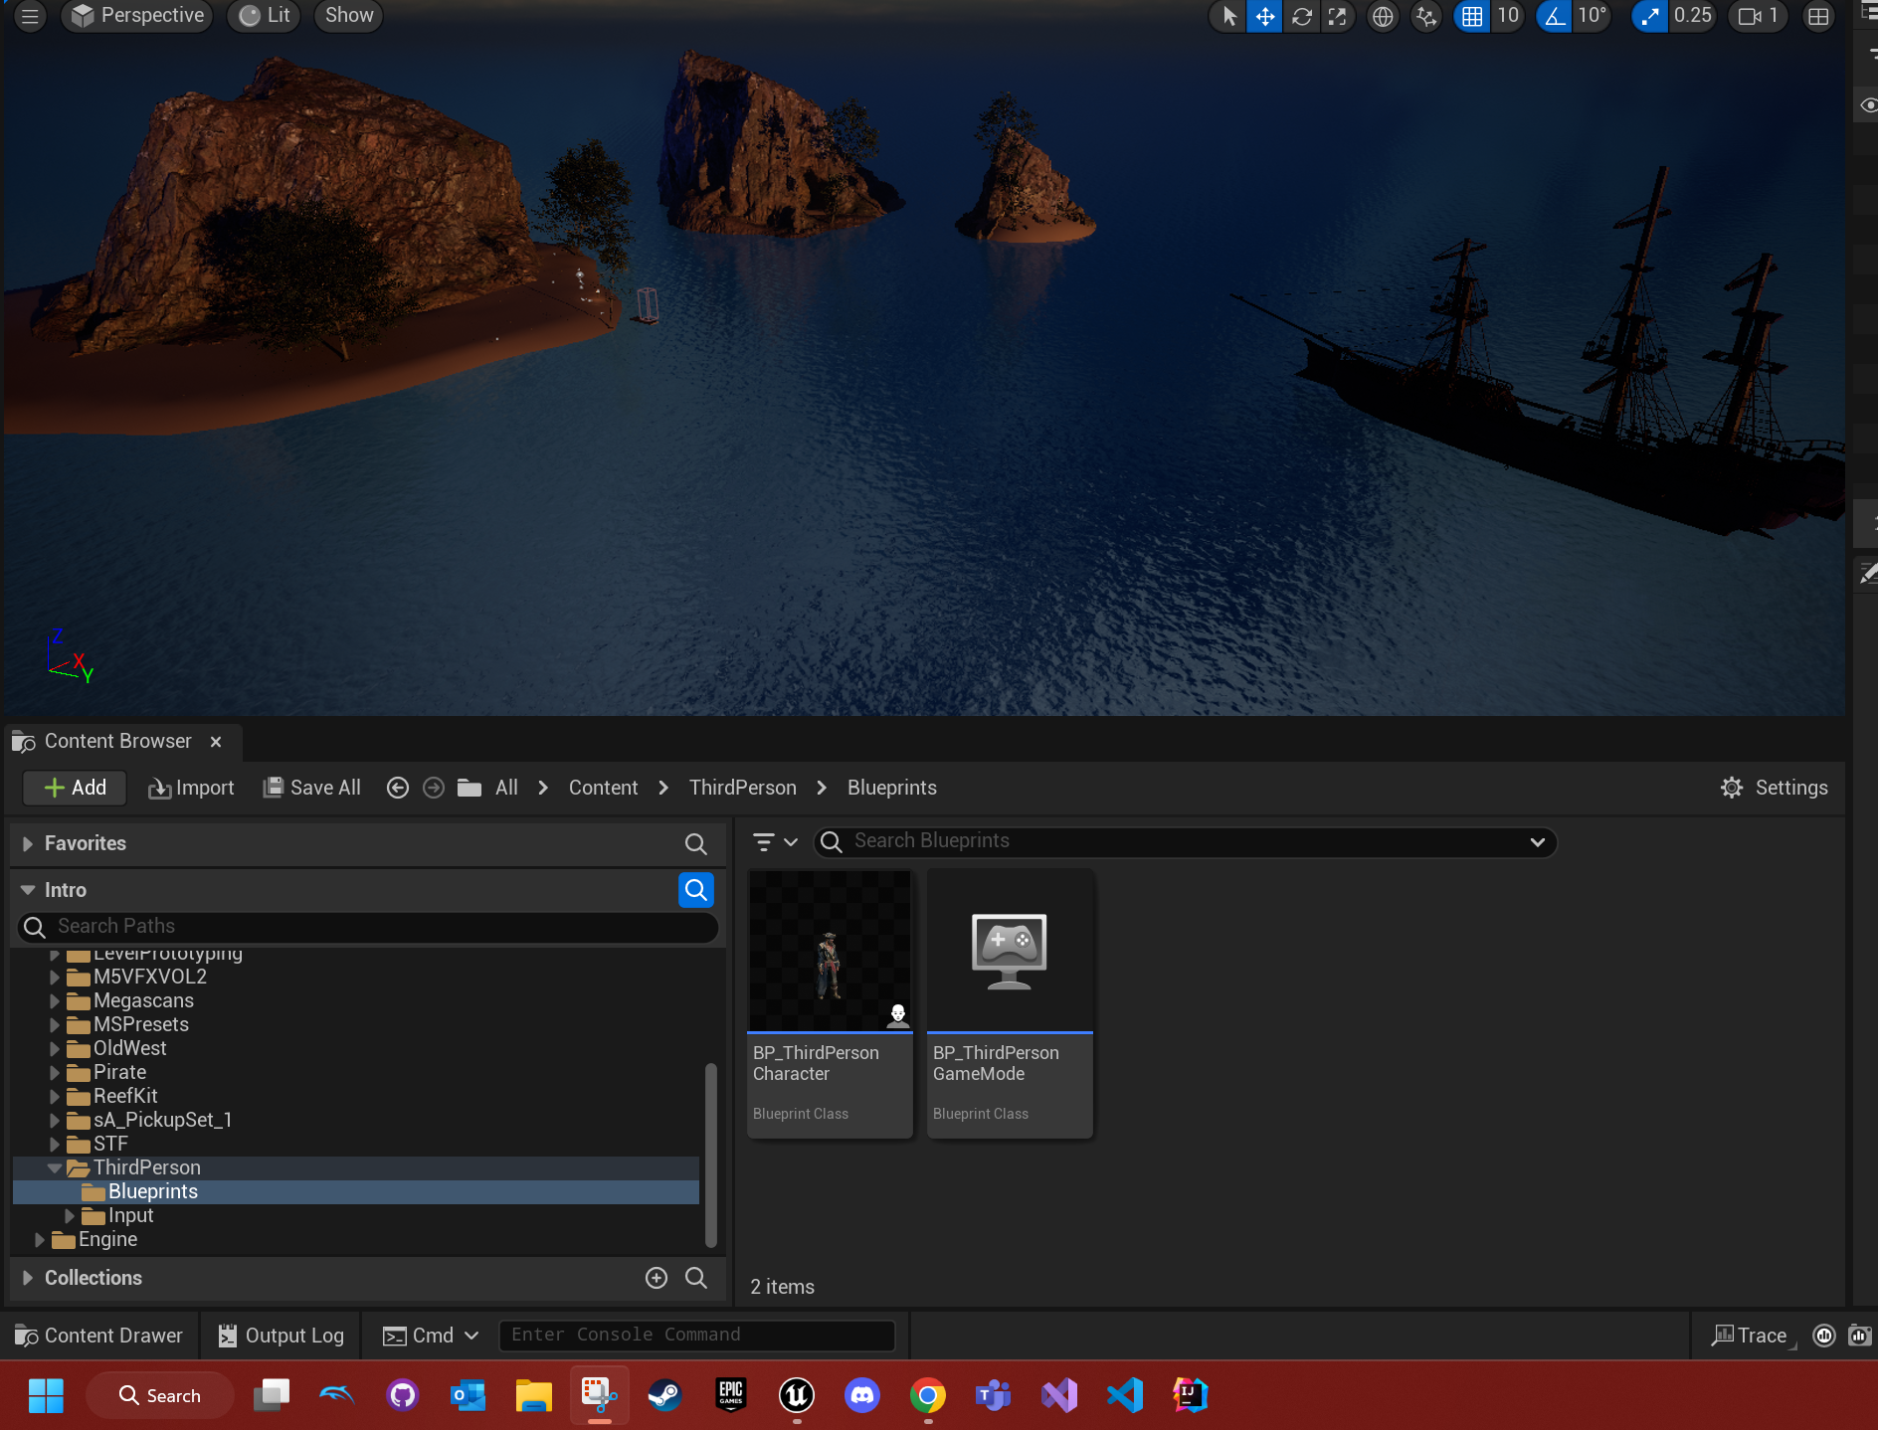Open Content Browser Settings
1878x1430 pixels.
tap(1775, 788)
